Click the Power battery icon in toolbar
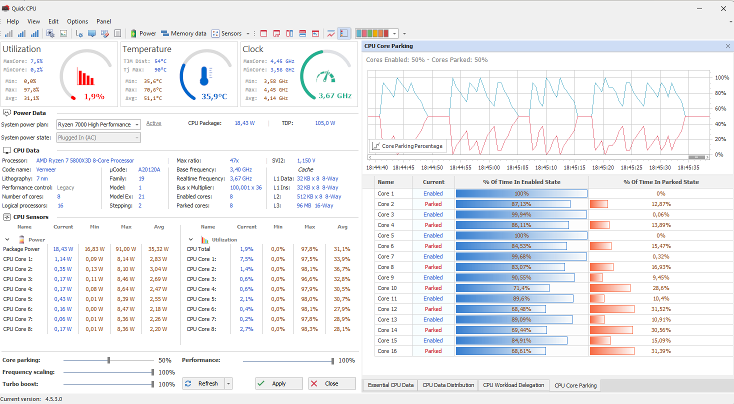 coord(133,33)
